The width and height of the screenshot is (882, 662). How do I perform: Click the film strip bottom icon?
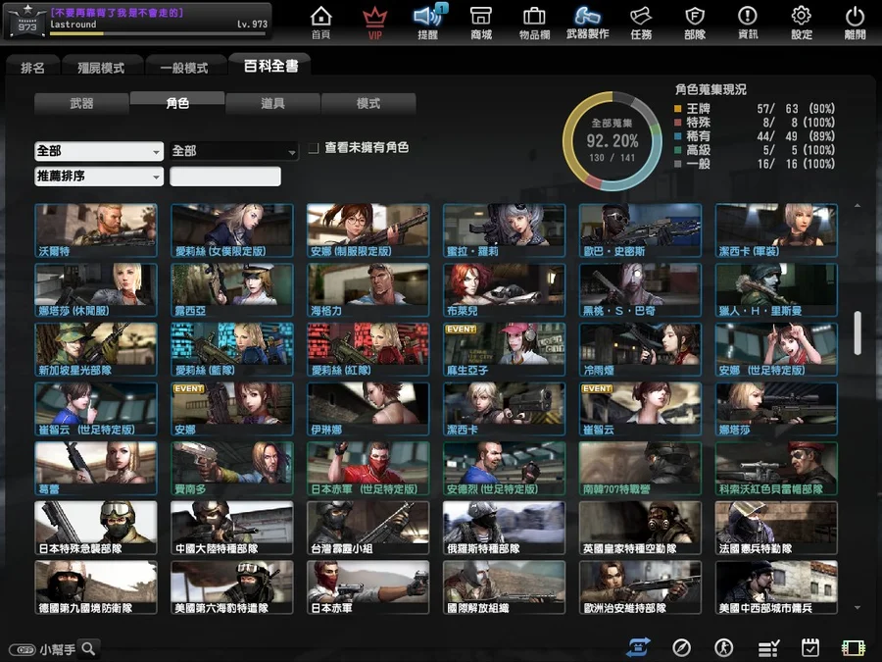click(853, 648)
